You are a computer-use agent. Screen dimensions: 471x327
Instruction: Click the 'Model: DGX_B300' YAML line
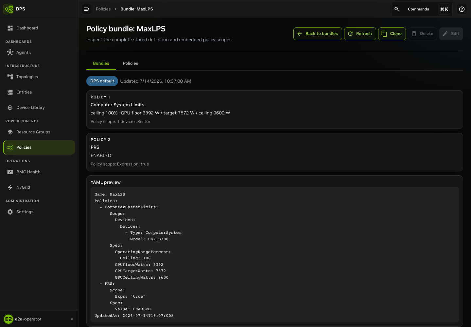coord(149,239)
